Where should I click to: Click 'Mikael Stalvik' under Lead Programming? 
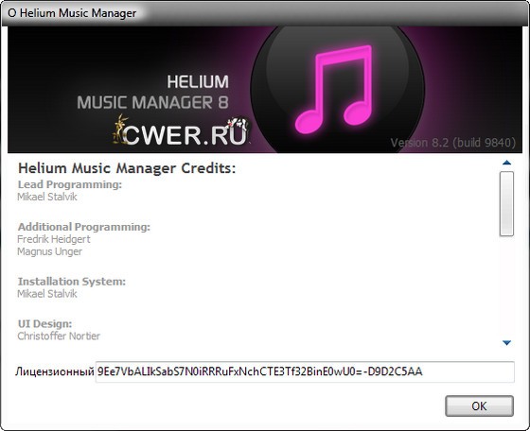point(47,197)
